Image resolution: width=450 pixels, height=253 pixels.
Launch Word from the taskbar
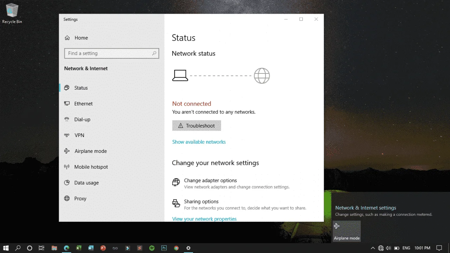pos(91,248)
